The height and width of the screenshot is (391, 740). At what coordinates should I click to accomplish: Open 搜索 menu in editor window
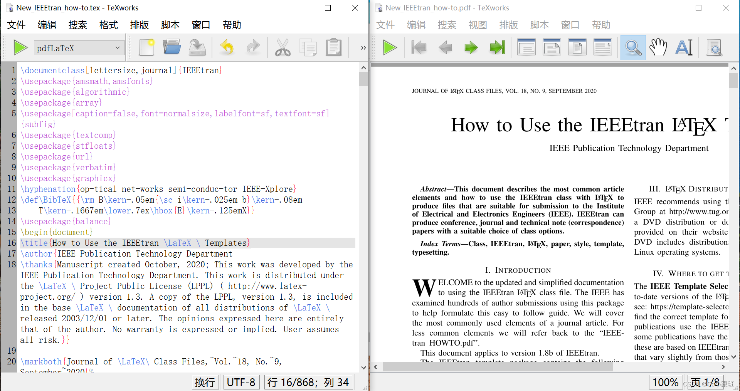pyautogui.click(x=78, y=25)
